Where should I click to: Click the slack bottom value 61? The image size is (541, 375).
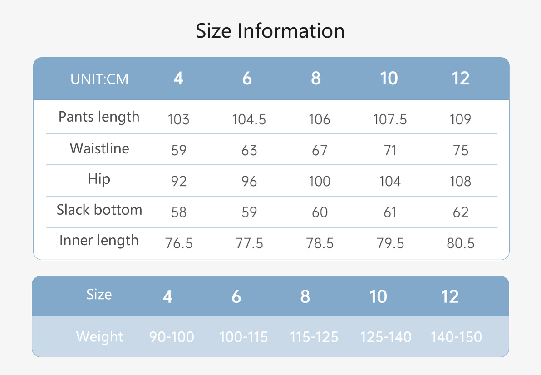pyautogui.click(x=390, y=212)
